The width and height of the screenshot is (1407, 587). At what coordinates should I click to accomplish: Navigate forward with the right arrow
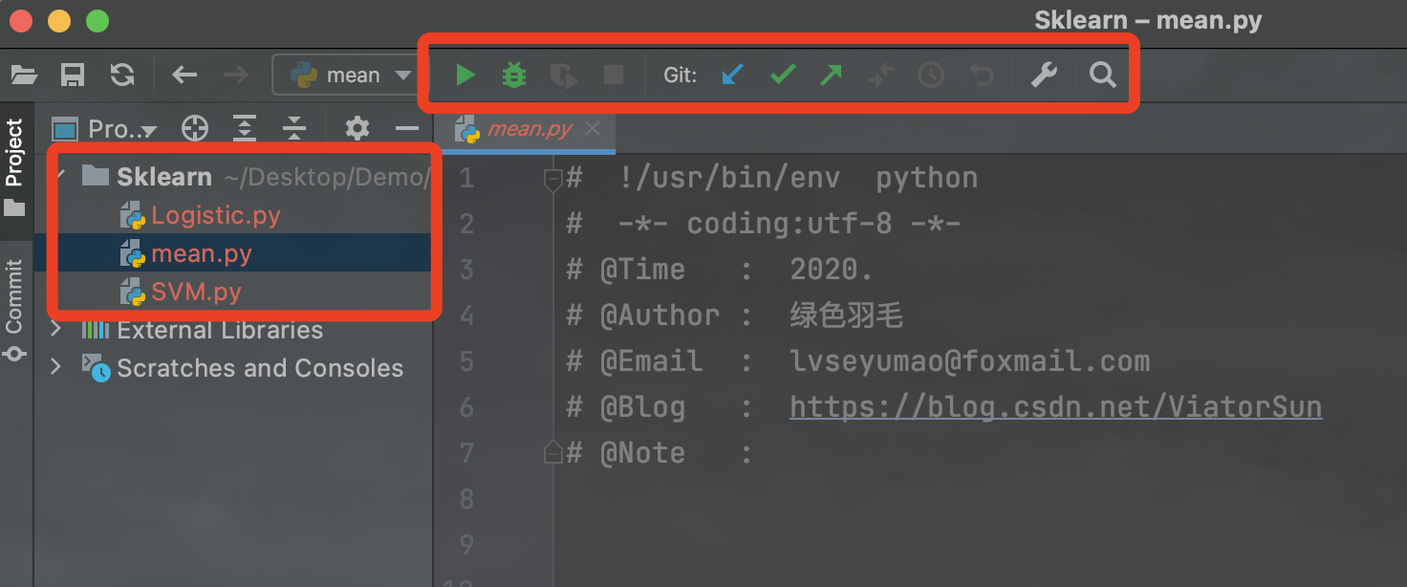235,75
